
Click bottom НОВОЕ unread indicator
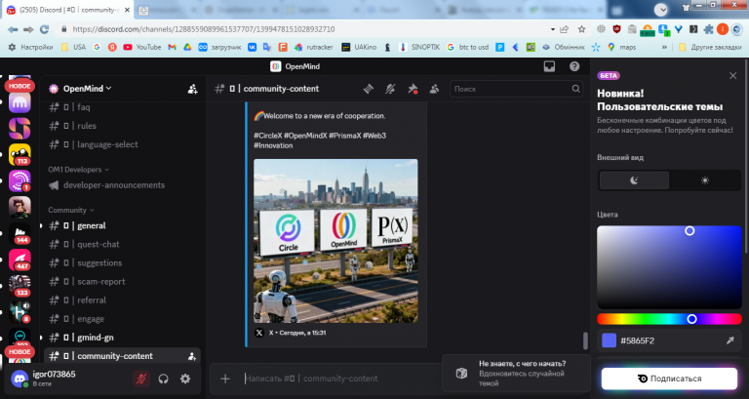click(x=20, y=352)
